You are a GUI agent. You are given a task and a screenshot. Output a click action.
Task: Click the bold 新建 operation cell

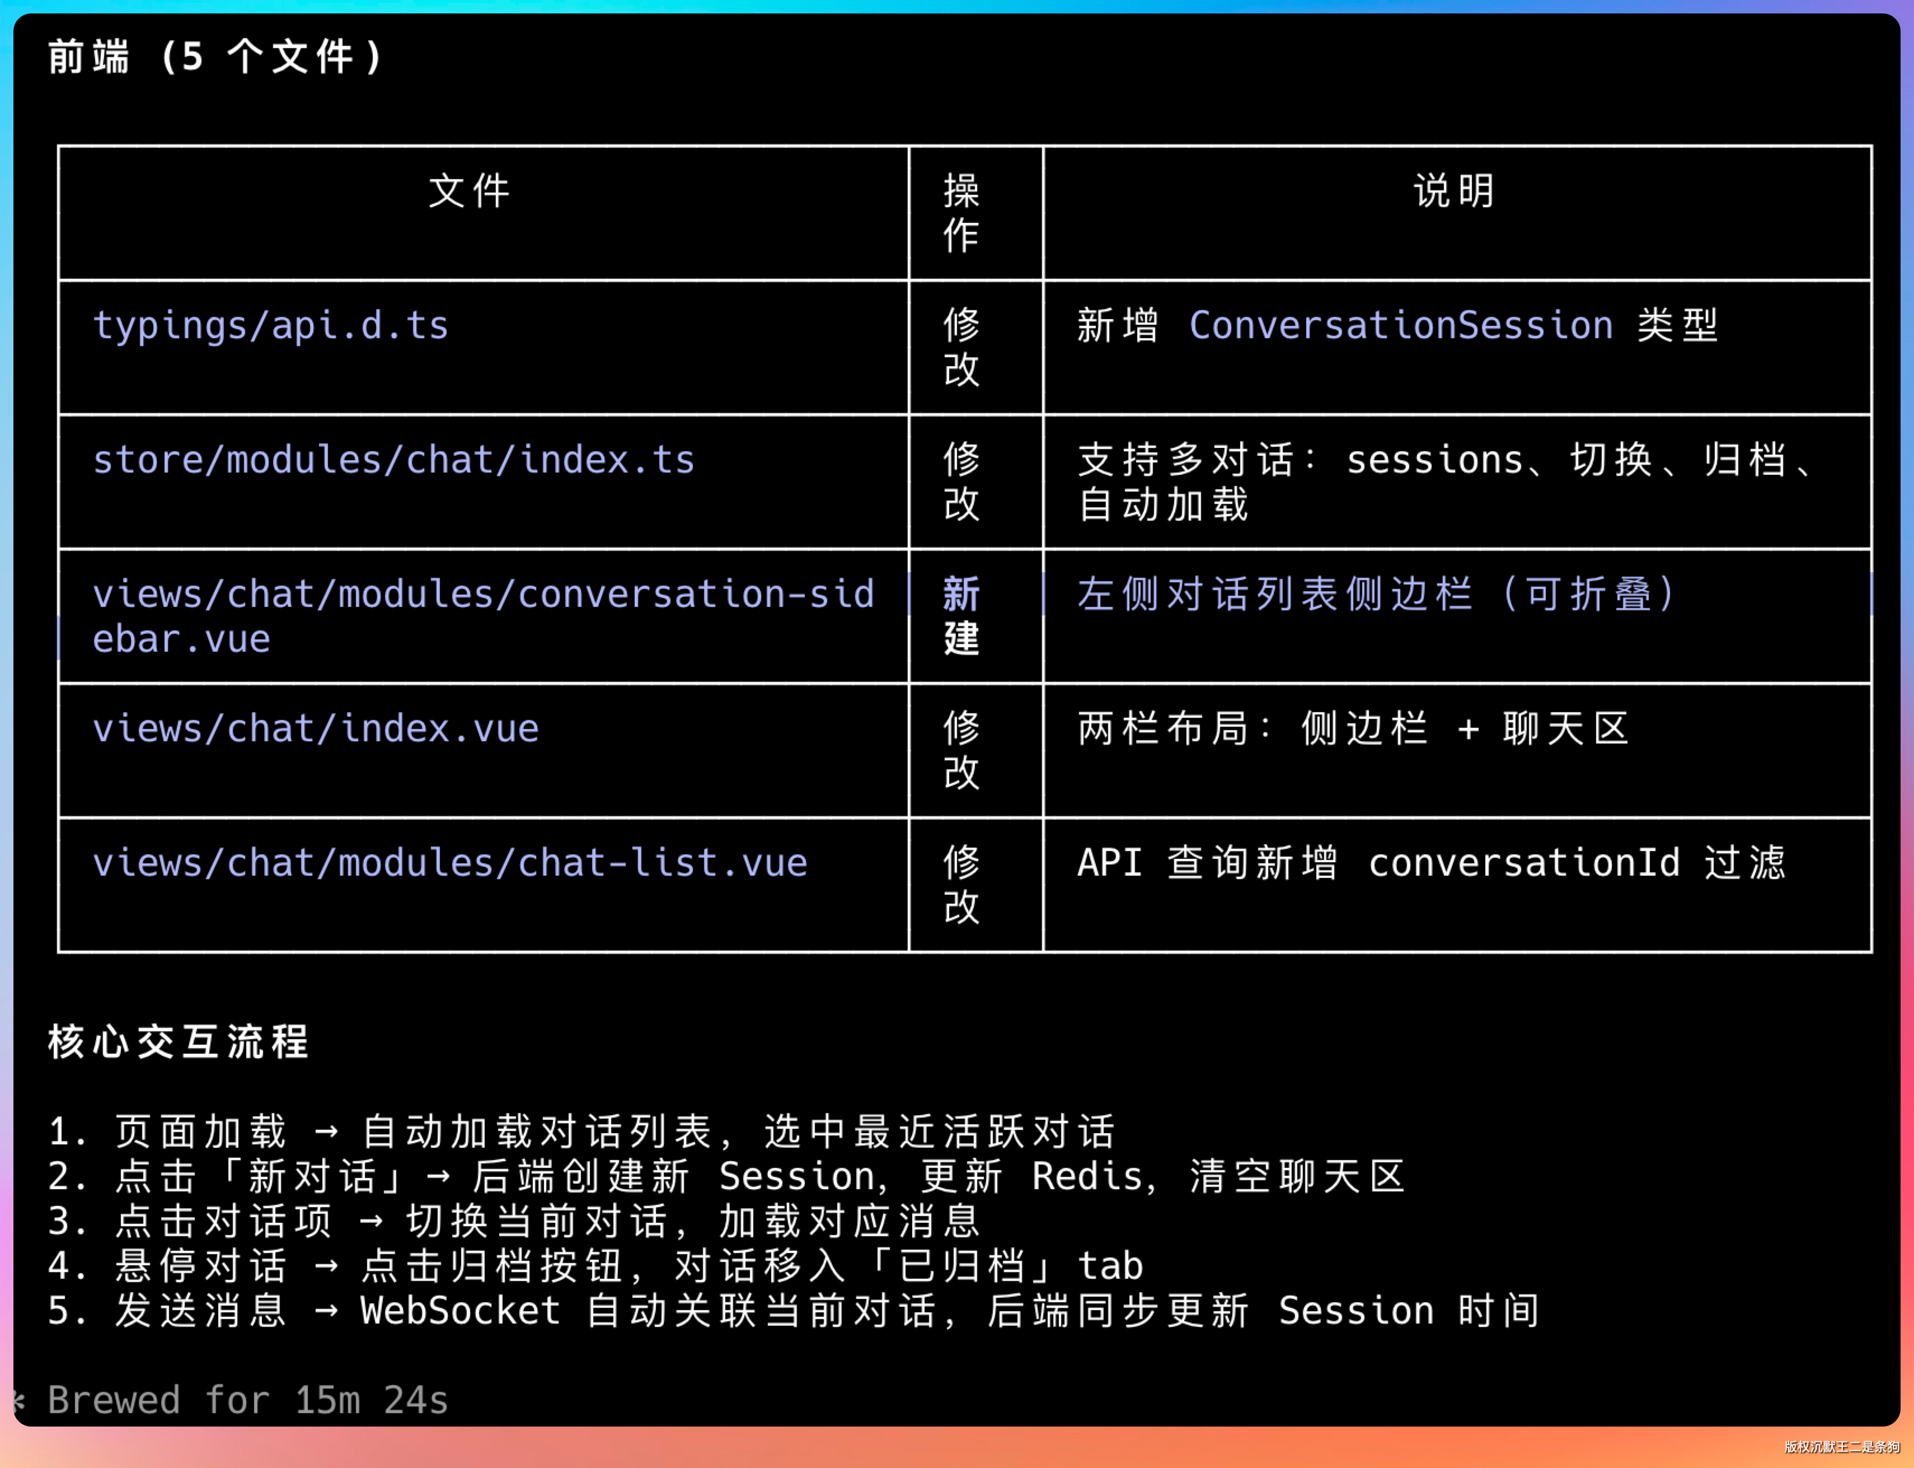961,616
